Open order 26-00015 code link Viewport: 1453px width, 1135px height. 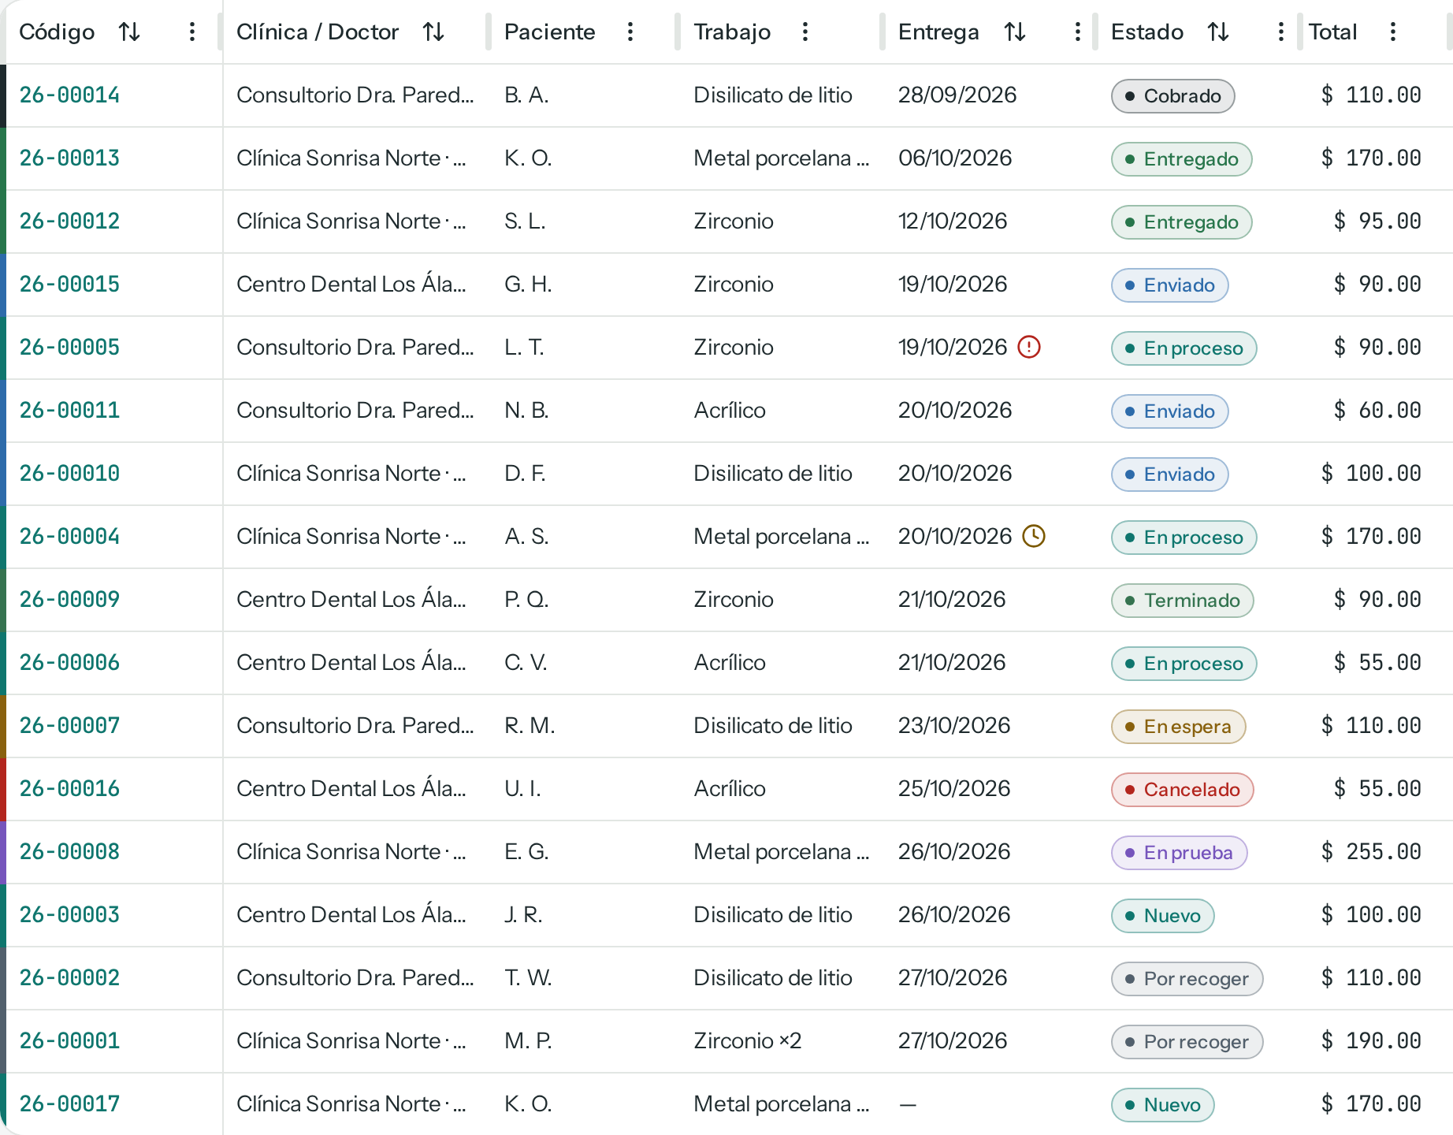(69, 285)
